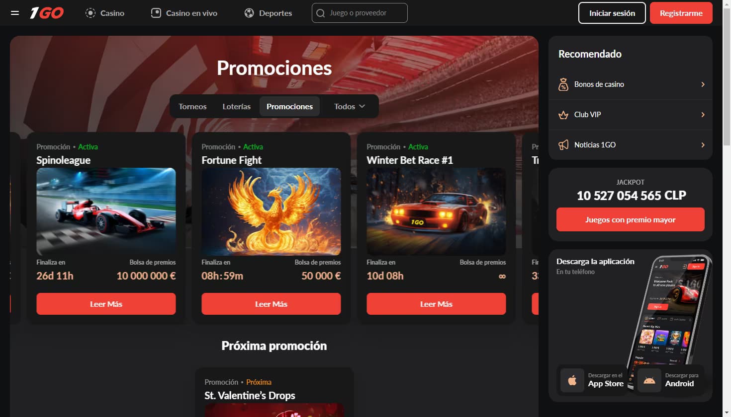
Task: Open the Spinoleague race car thumbnail
Action: (106, 211)
